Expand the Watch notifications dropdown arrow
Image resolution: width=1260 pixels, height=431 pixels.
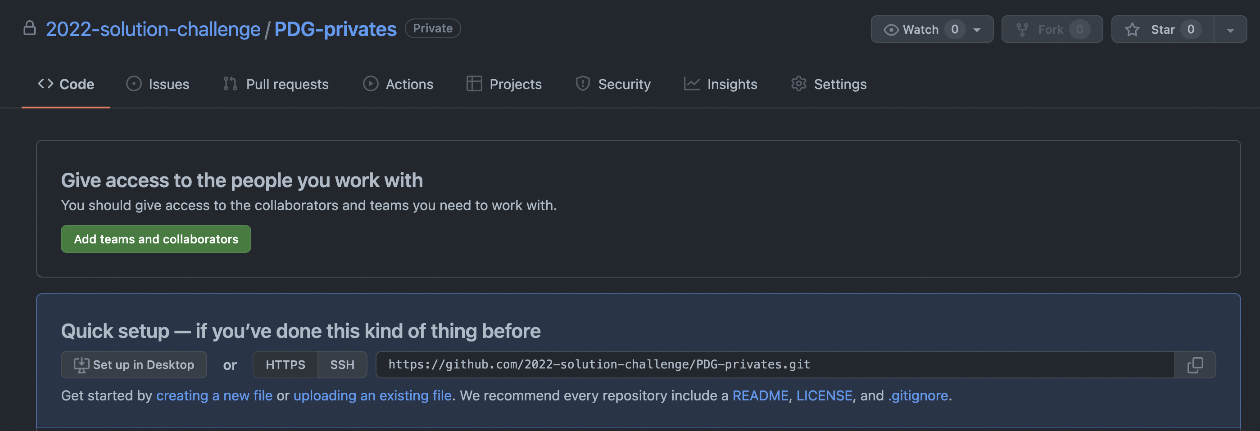[x=977, y=30]
